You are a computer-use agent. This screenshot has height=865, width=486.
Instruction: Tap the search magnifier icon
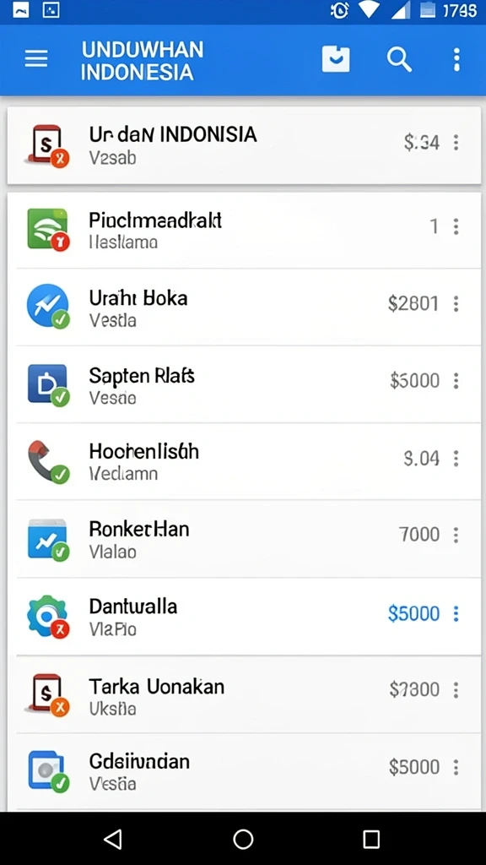coord(399,59)
